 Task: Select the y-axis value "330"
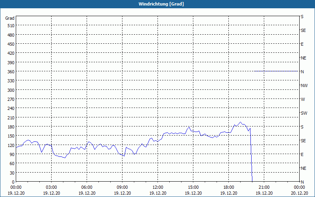[11, 81]
